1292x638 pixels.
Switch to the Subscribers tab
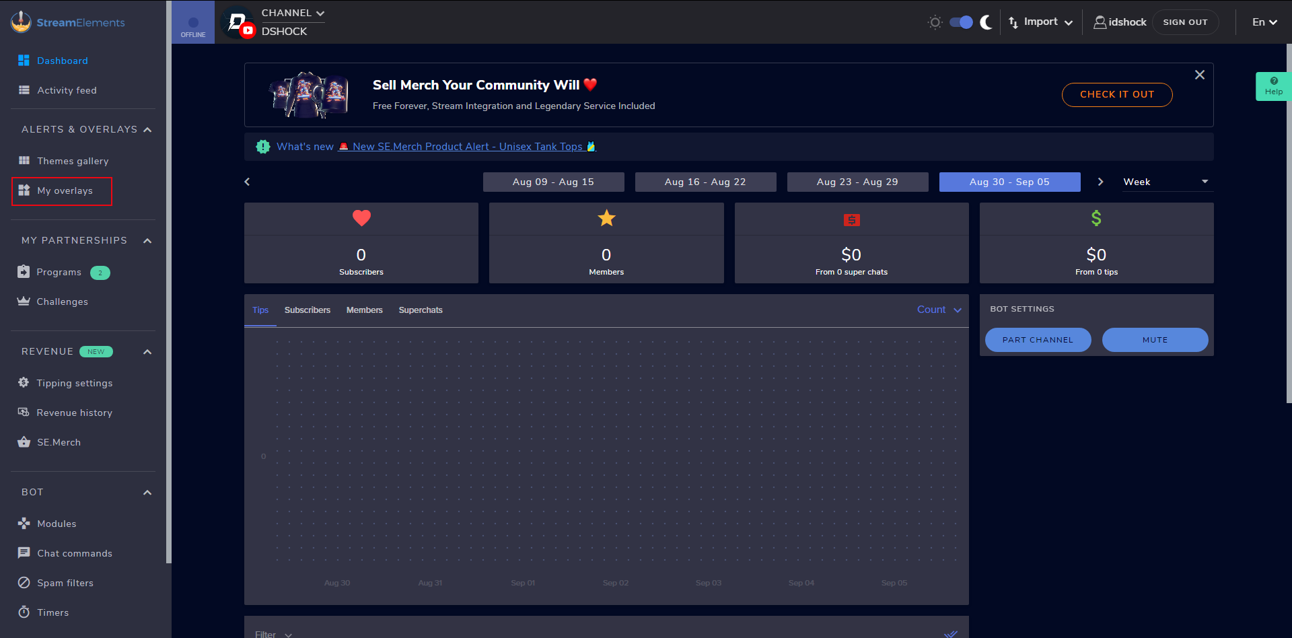(x=308, y=310)
